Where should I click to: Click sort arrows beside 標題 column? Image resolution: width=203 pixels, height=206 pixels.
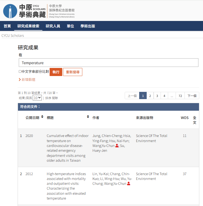tap(88, 117)
